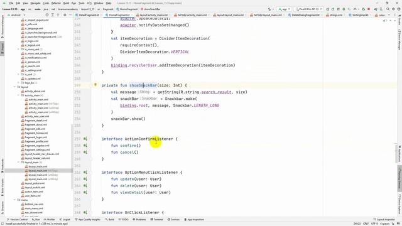The image size is (402, 226).
Task: Switch to DetailFragment.kt editor tab
Action: (x=87, y=15)
